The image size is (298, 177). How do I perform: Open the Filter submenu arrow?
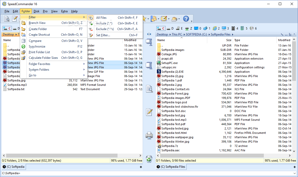tap(84, 17)
